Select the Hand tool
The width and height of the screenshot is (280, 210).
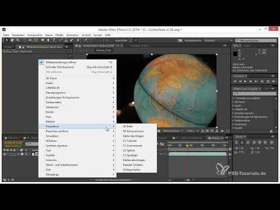point(12,40)
